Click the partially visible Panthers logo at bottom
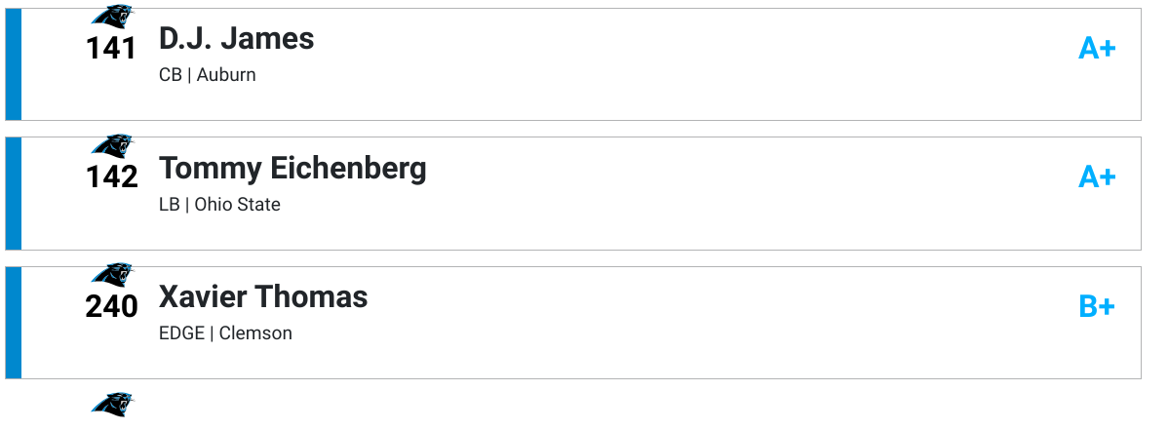This screenshot has height=430, width=1168. tap(112, 404)
